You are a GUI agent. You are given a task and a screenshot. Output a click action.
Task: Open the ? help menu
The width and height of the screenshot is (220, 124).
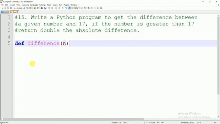click(79, 5)
